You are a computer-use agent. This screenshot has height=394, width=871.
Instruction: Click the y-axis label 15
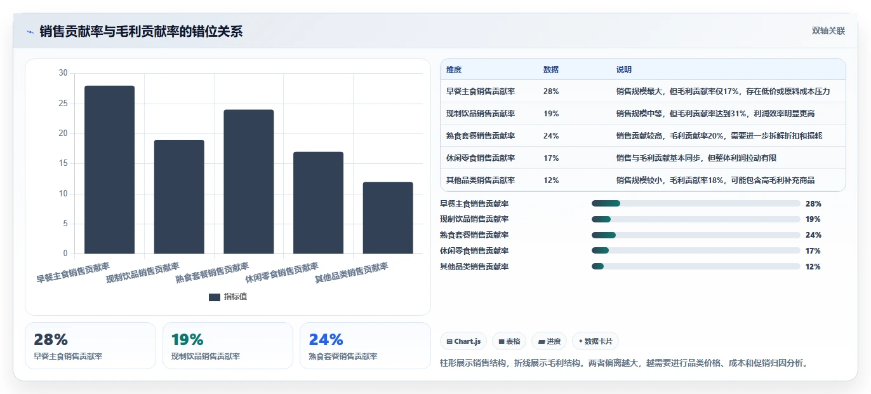[63, 163]
